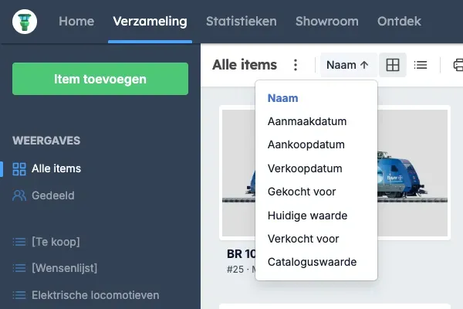Open the [Te koop] list
This screenshot has height=309, width=463.
(56, 242)
